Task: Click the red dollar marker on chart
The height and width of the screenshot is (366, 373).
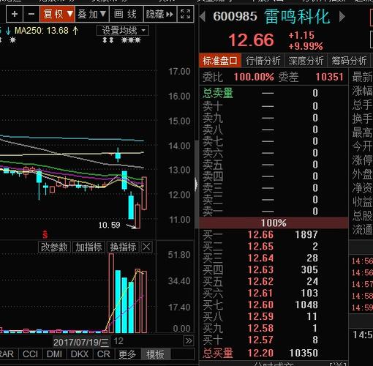Action: point(45,234)
